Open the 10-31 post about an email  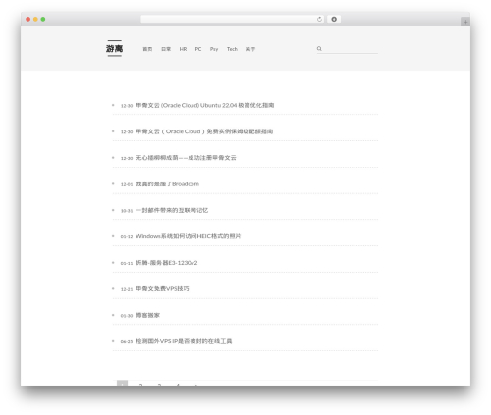click(172, 210)
